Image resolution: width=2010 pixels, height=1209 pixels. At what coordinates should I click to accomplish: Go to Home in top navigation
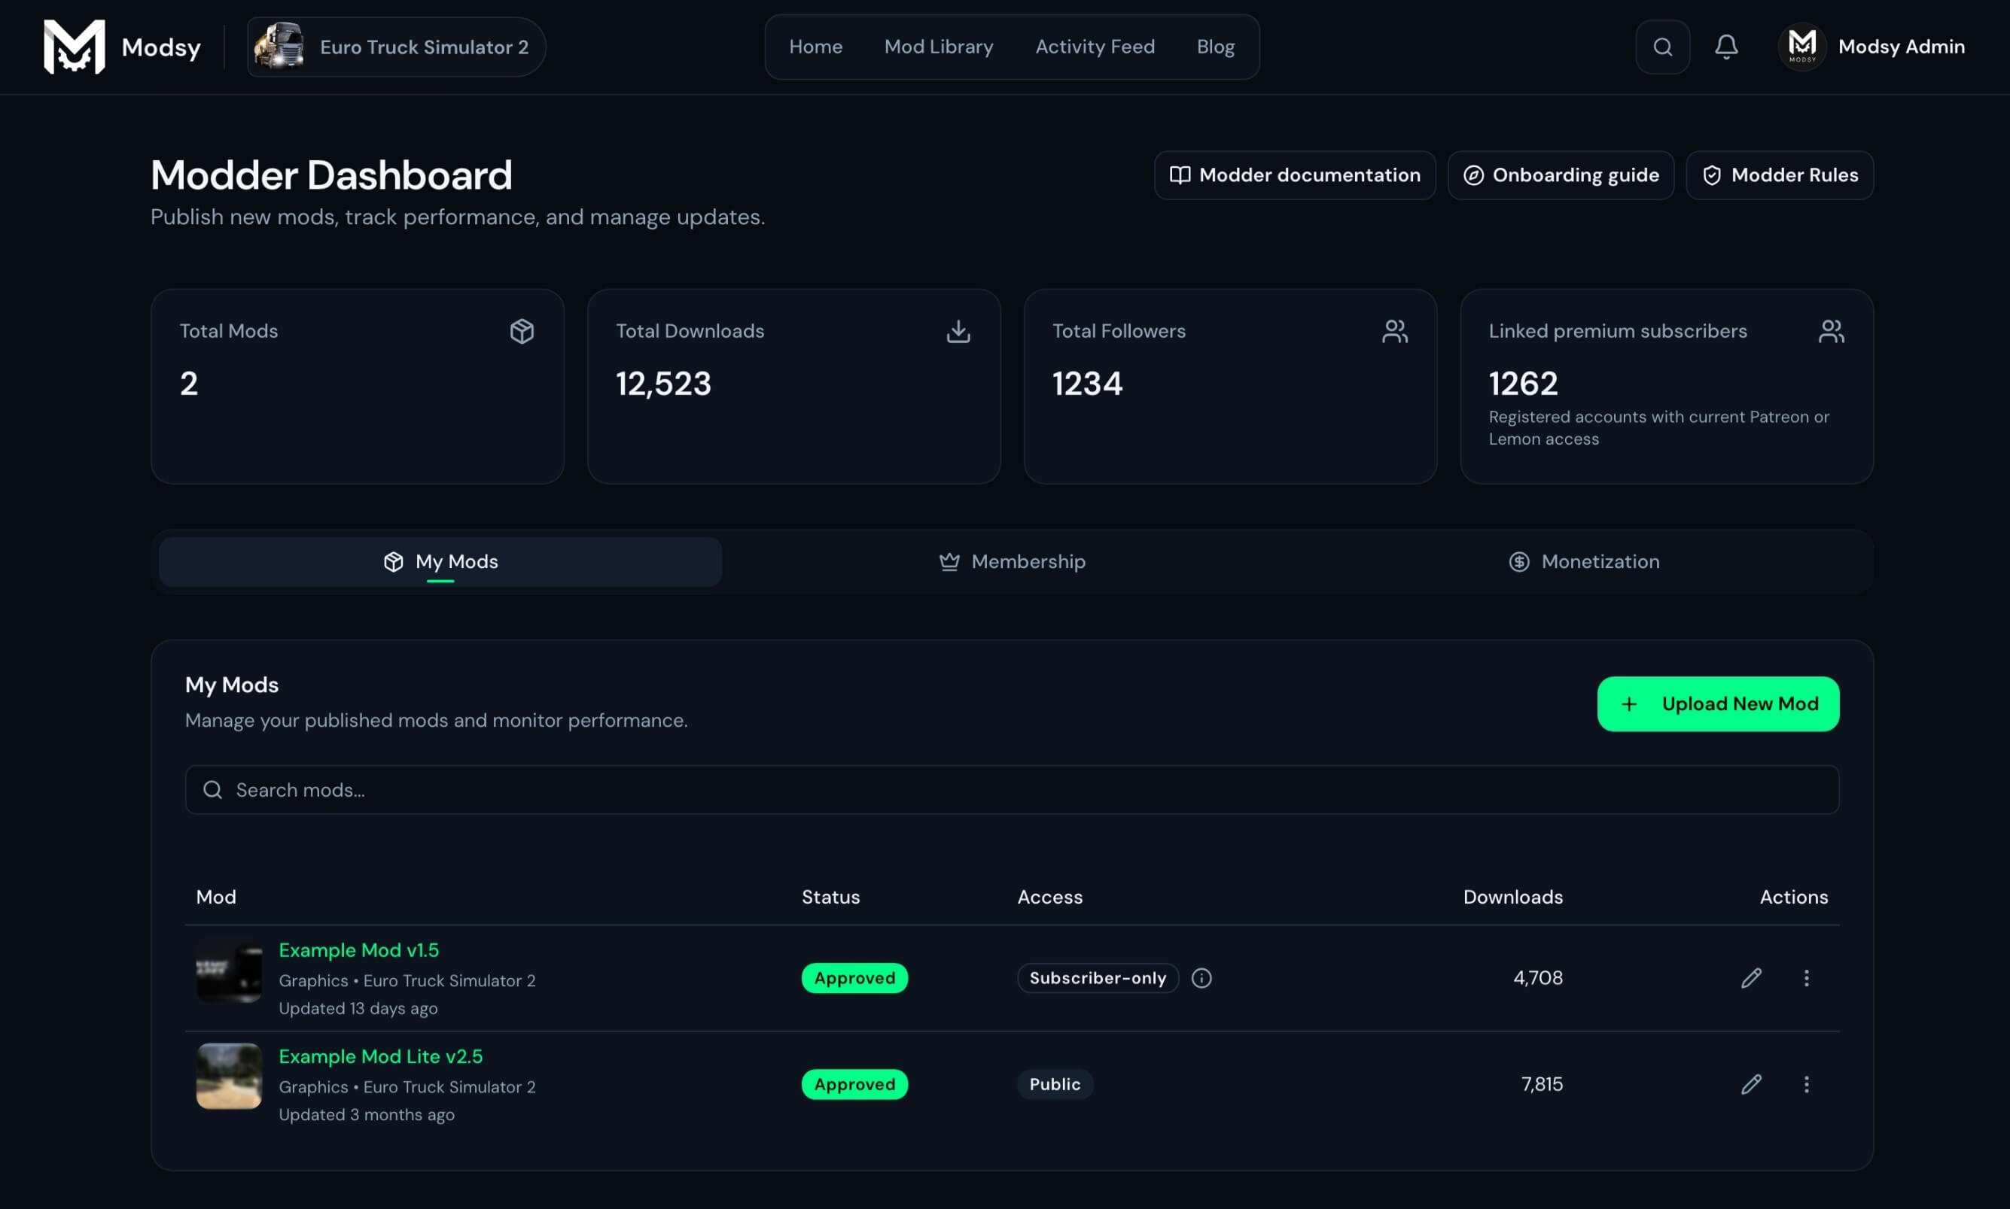pos(815,47)
